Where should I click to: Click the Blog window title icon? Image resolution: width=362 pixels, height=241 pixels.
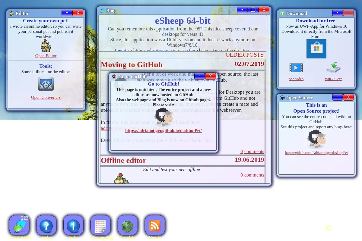103,11
